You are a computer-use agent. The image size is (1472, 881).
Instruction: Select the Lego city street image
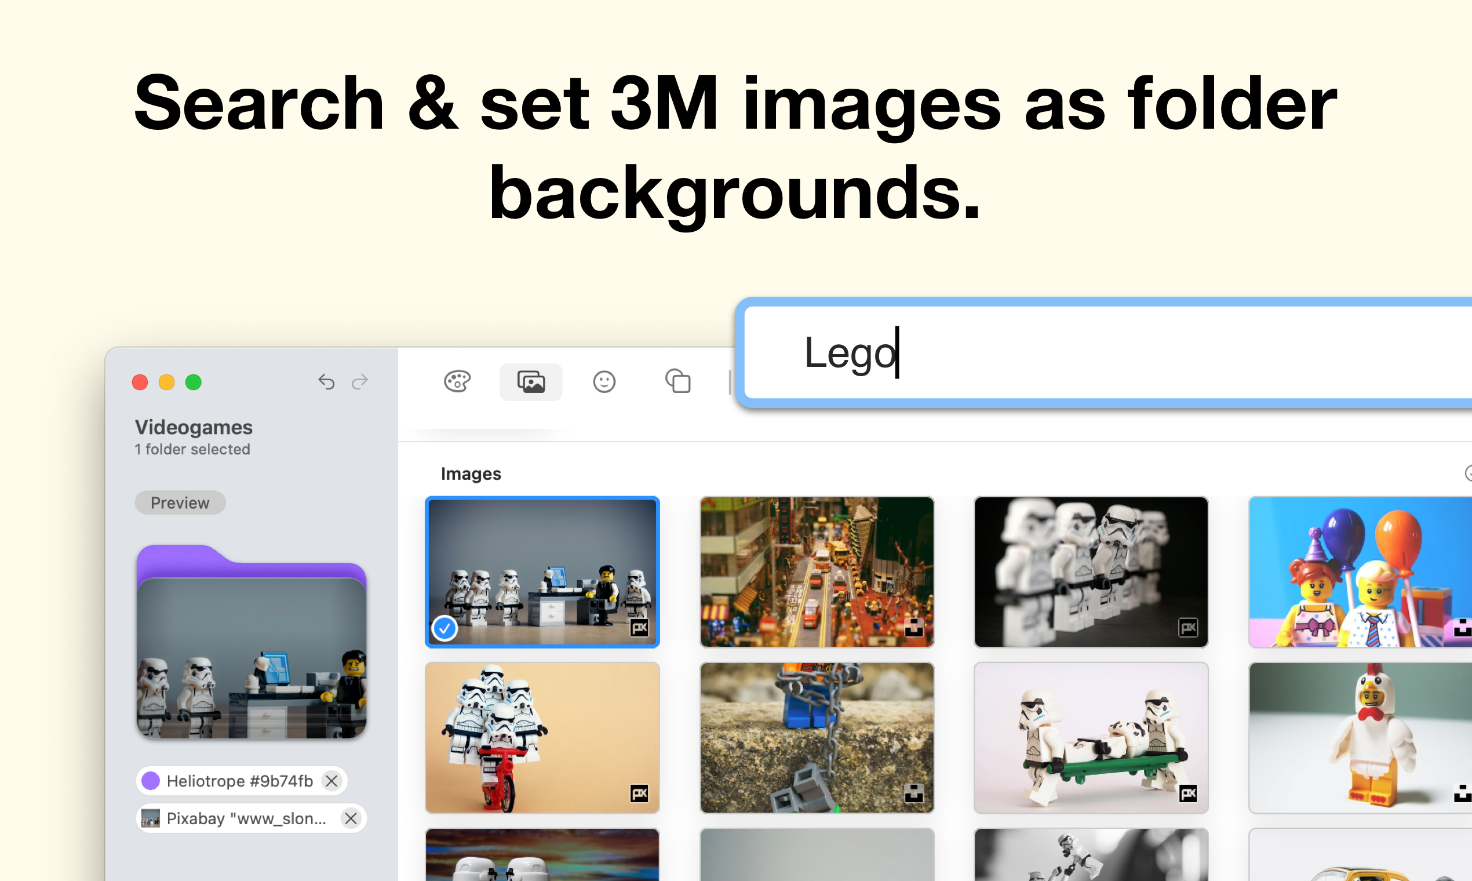pos(817,572)
